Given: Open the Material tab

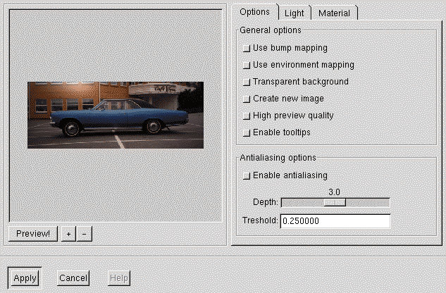Looking at the screenshot, I should (x=334, y=13).
